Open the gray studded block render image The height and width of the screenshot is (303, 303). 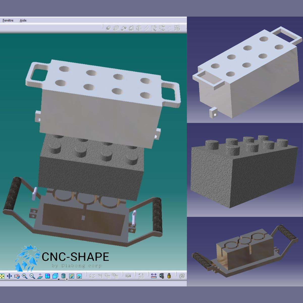245,170
